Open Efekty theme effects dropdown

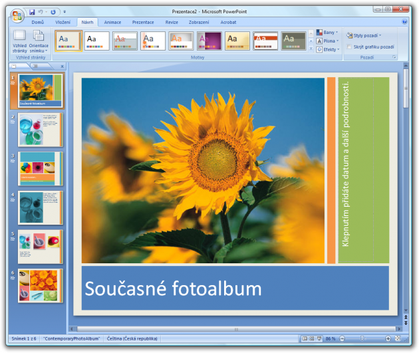[326, 49]
